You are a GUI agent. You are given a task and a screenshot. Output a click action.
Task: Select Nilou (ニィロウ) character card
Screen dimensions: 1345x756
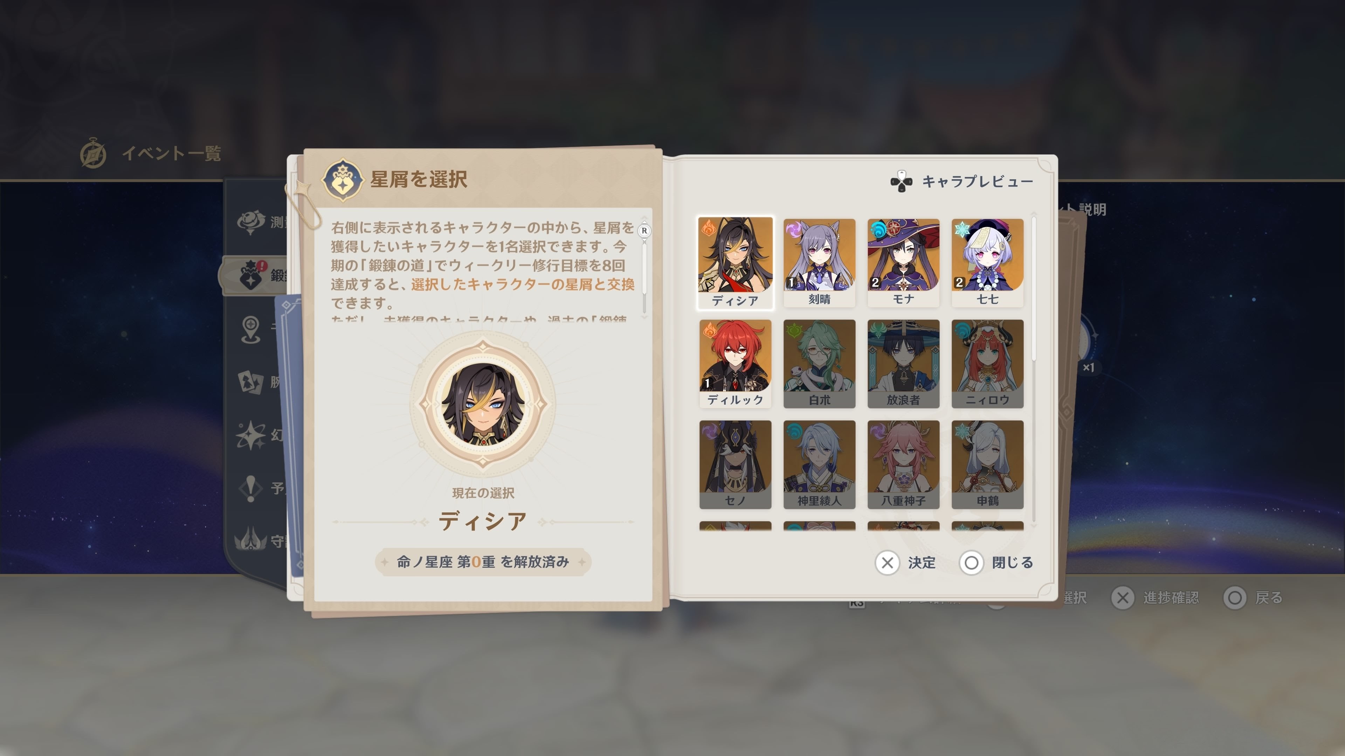click(x=987, y=364)
